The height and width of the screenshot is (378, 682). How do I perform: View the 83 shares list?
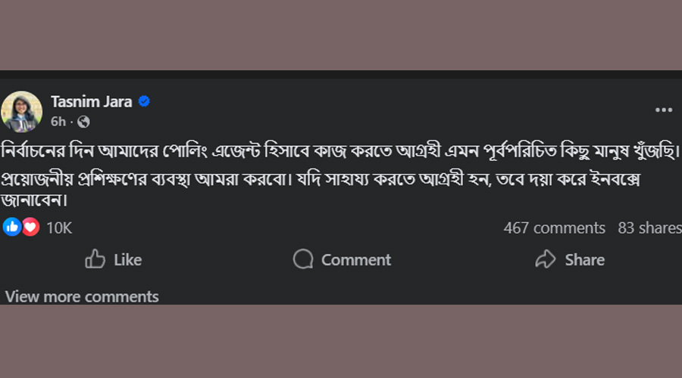pos(649,228)
